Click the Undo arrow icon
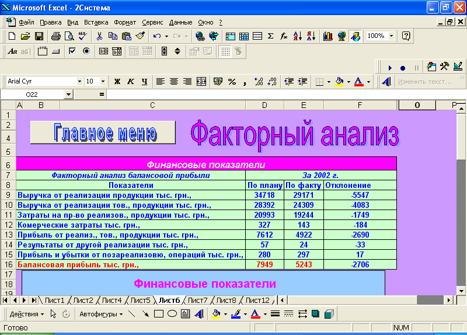 pyautogui.click(x=157, y=36)
